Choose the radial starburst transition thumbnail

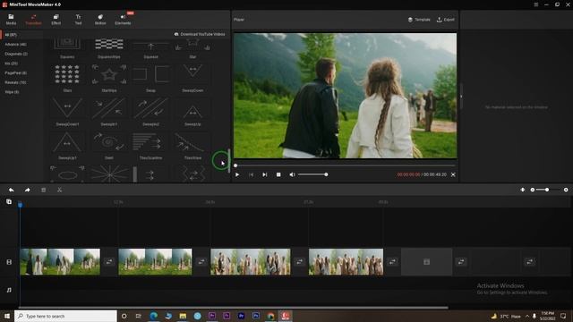point(109,174)
